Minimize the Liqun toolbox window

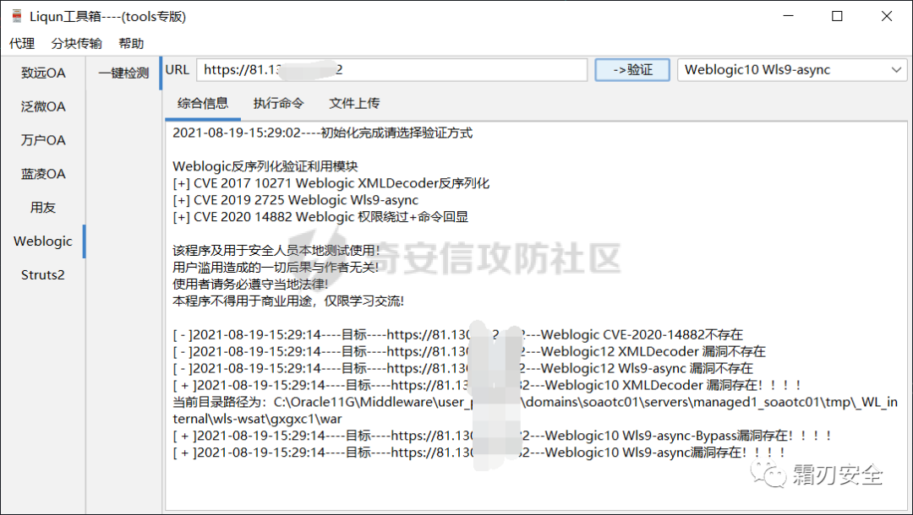789,16
